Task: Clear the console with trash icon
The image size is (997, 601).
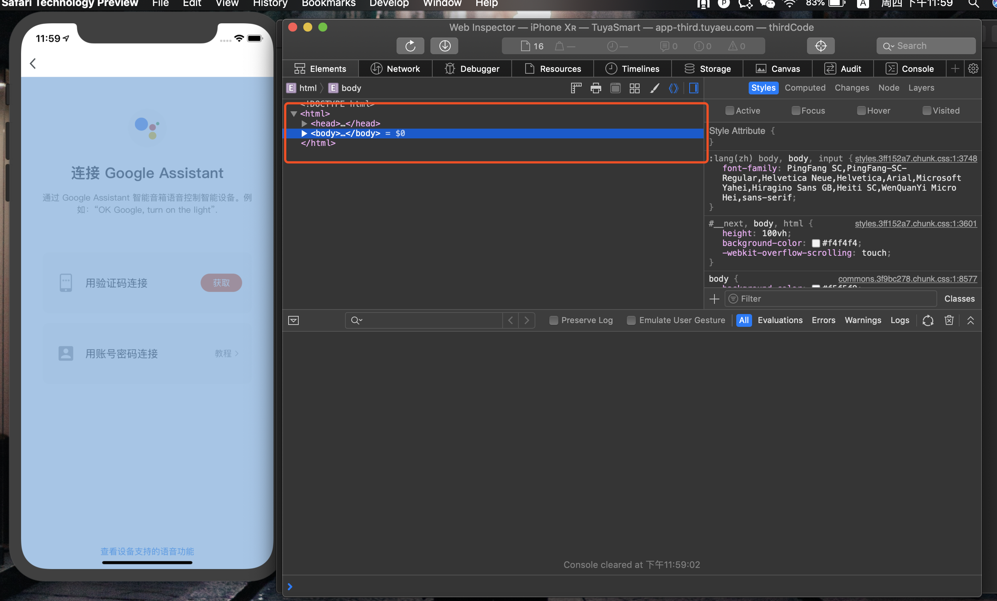Action: (x=949, y=320)
